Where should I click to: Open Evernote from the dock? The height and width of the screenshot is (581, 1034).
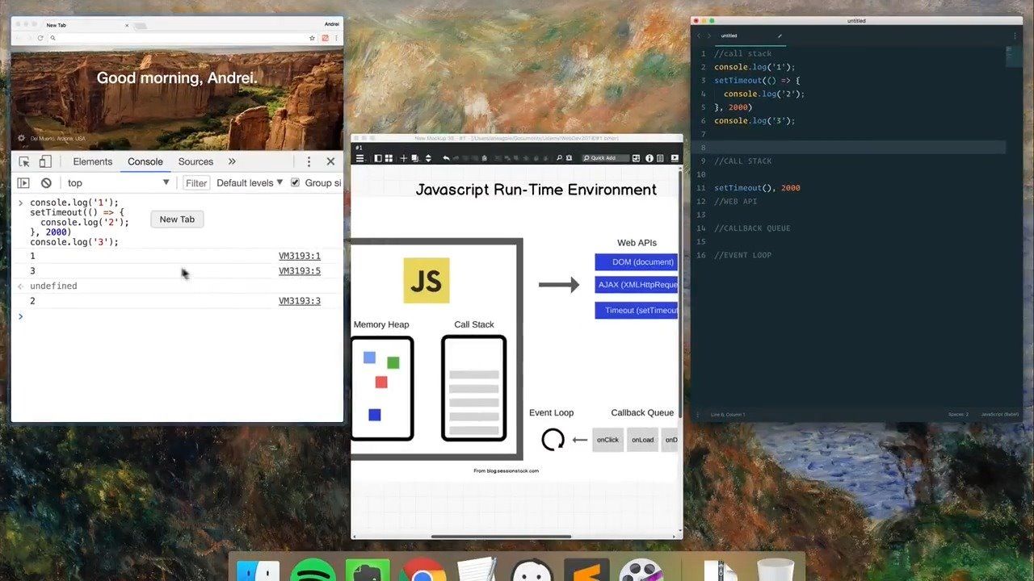368,570
